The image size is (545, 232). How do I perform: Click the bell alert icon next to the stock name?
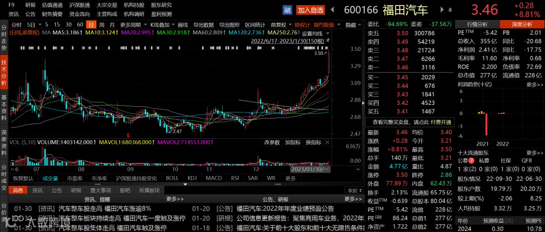451,10
